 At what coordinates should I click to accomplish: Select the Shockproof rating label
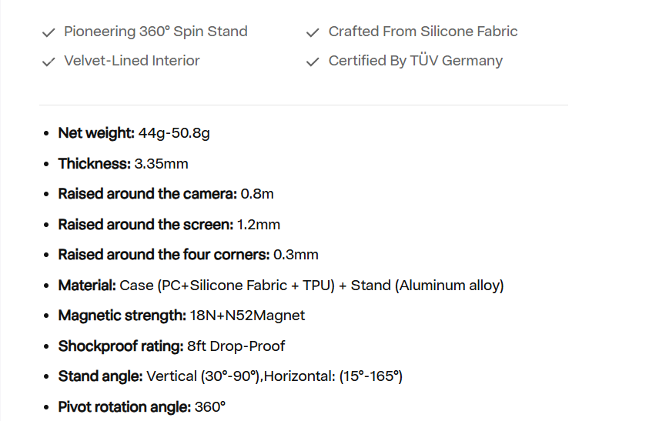(x=121, y=346)
